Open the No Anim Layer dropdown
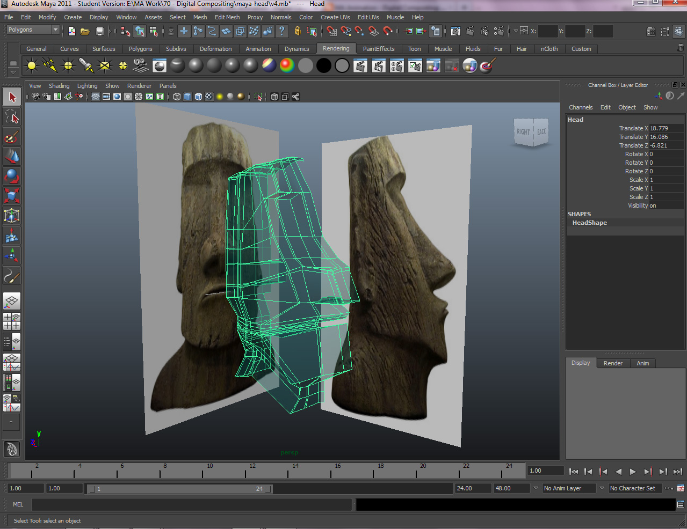 tap(569, 488)
